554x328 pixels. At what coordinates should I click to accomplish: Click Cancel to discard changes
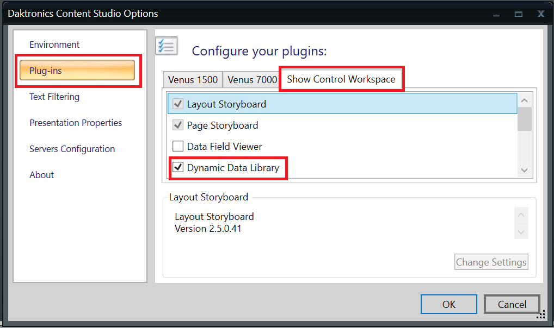pyautogui.click(x=512, y=305)
